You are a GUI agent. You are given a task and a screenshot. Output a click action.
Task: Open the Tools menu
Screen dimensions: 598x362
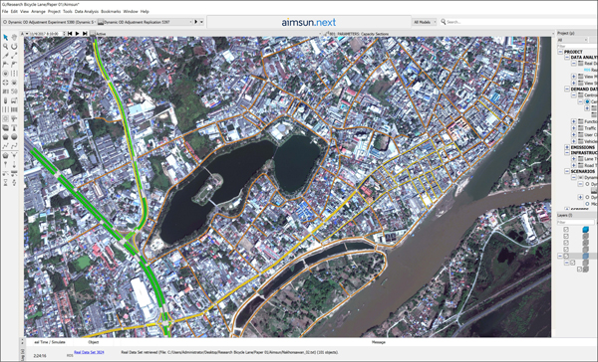click(x=68, y=11)
